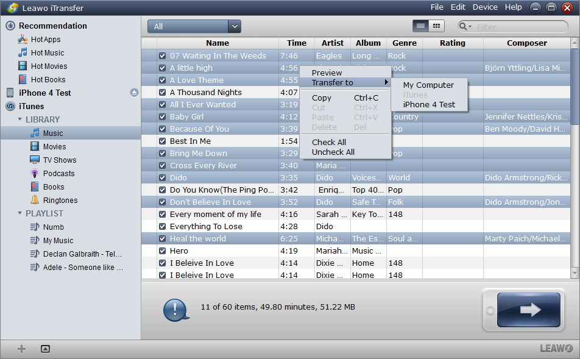This screenshot has width=580, height=359.
Task: Select the Cross Every River row
Action: click(x=355, y=165)
